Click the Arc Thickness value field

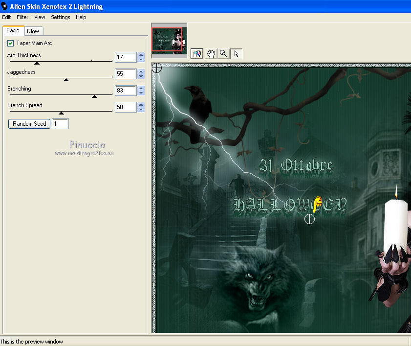126,57
